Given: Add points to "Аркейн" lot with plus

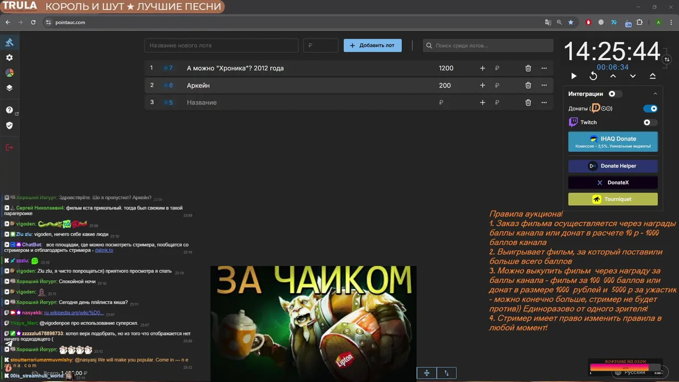Looking at the screenshot, I should pyautogui.click(x=482, y=85).
